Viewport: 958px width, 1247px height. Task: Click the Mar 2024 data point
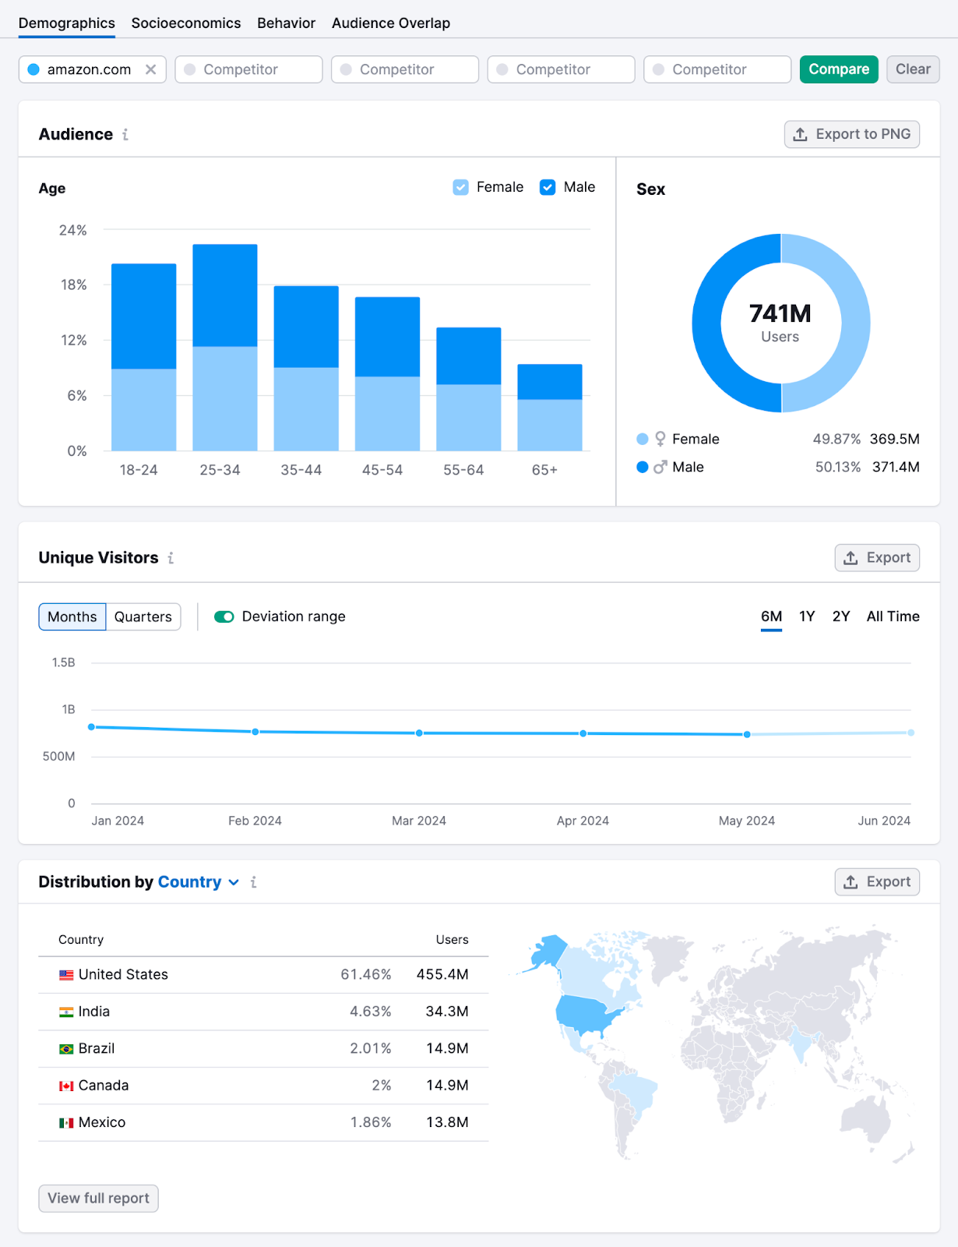419,733
